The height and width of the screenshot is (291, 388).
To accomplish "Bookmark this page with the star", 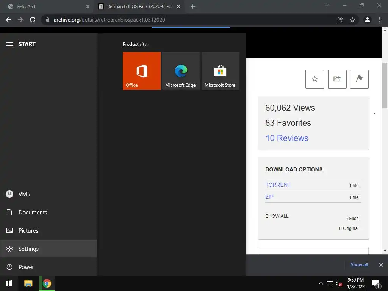I will point(352,20).
